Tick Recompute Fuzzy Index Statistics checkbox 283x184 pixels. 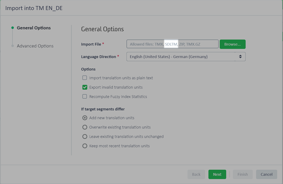click(x=85, y=97)
